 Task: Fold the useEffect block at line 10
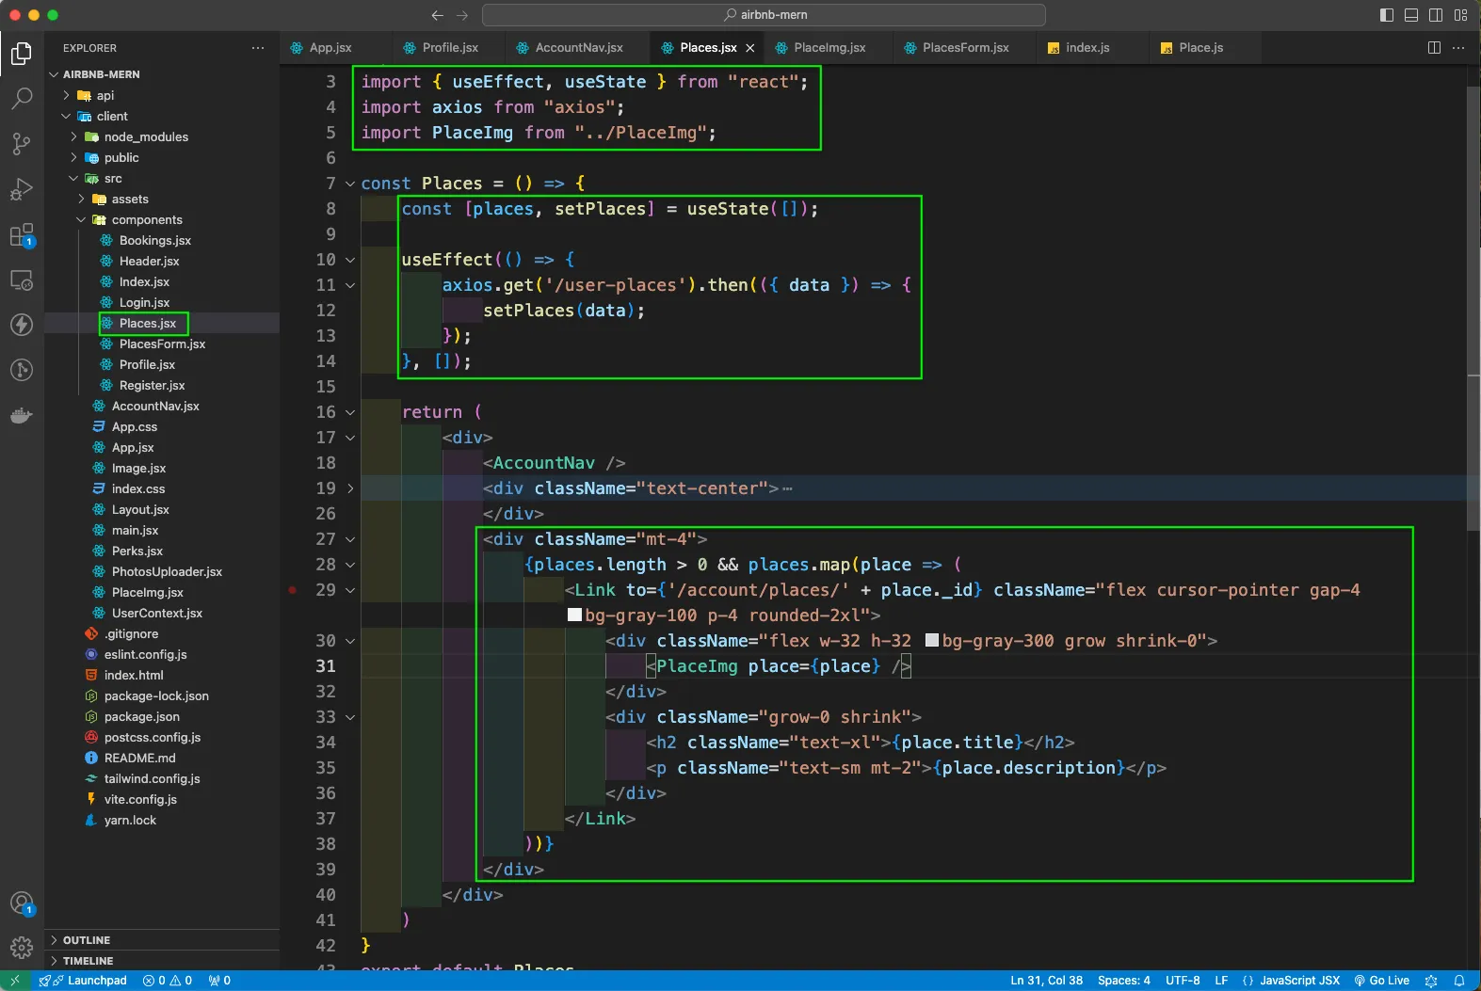(350, 260)
